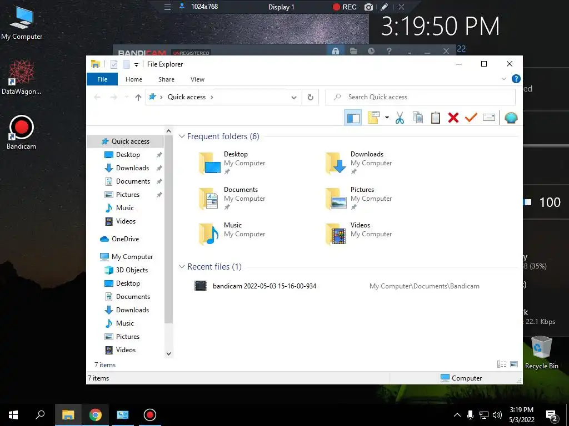Expand the ribbon with the chevron
Image resolution: width=569 pixels, height=426 pixels.
coord(503,79)
